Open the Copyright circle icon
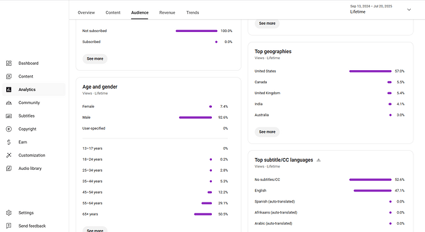The width and height of the screenshot is (425, 232). 9,129
